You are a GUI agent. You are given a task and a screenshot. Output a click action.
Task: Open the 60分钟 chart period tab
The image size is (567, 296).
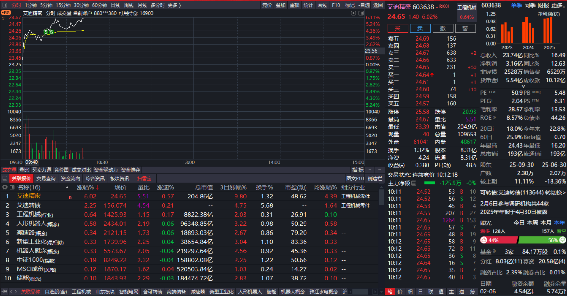pyautogui.click(x=100, y=5)
